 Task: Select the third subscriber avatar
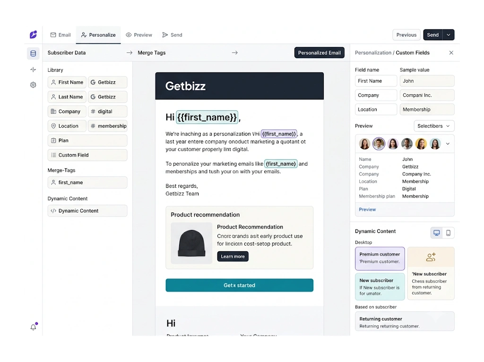(393, 144)
